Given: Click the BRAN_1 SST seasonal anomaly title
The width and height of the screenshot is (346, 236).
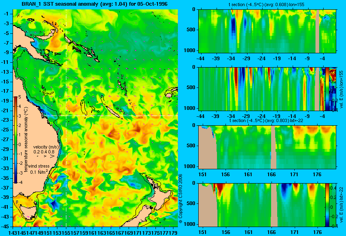Looking at the screenshot, I should point(94,4).
